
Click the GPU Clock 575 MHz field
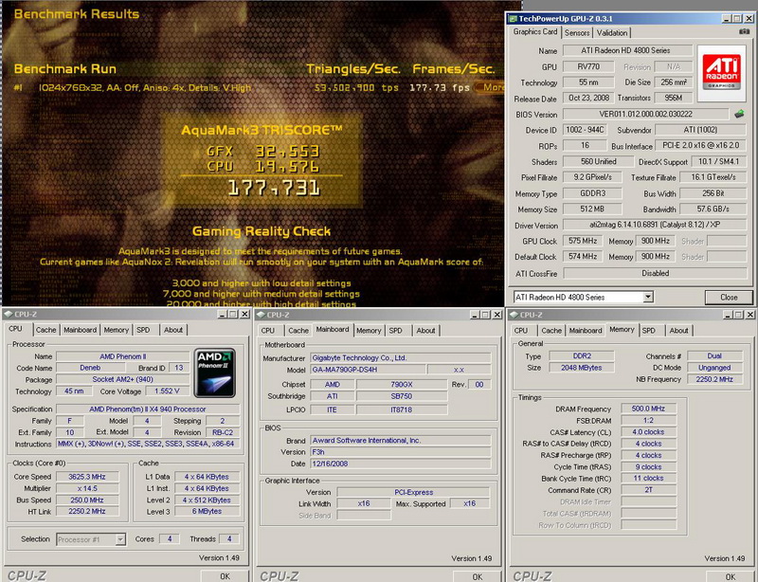(583, 241)
